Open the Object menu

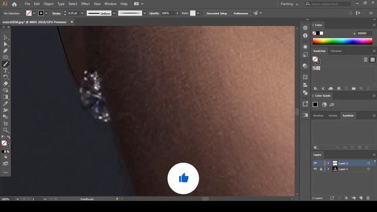pos(48,4)
